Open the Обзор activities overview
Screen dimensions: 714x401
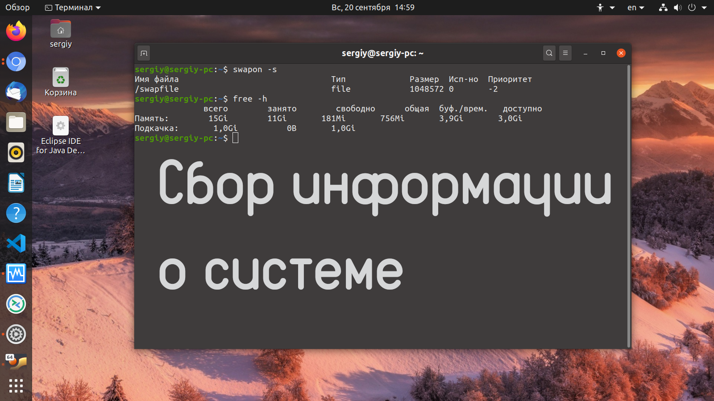click(17, 8)
